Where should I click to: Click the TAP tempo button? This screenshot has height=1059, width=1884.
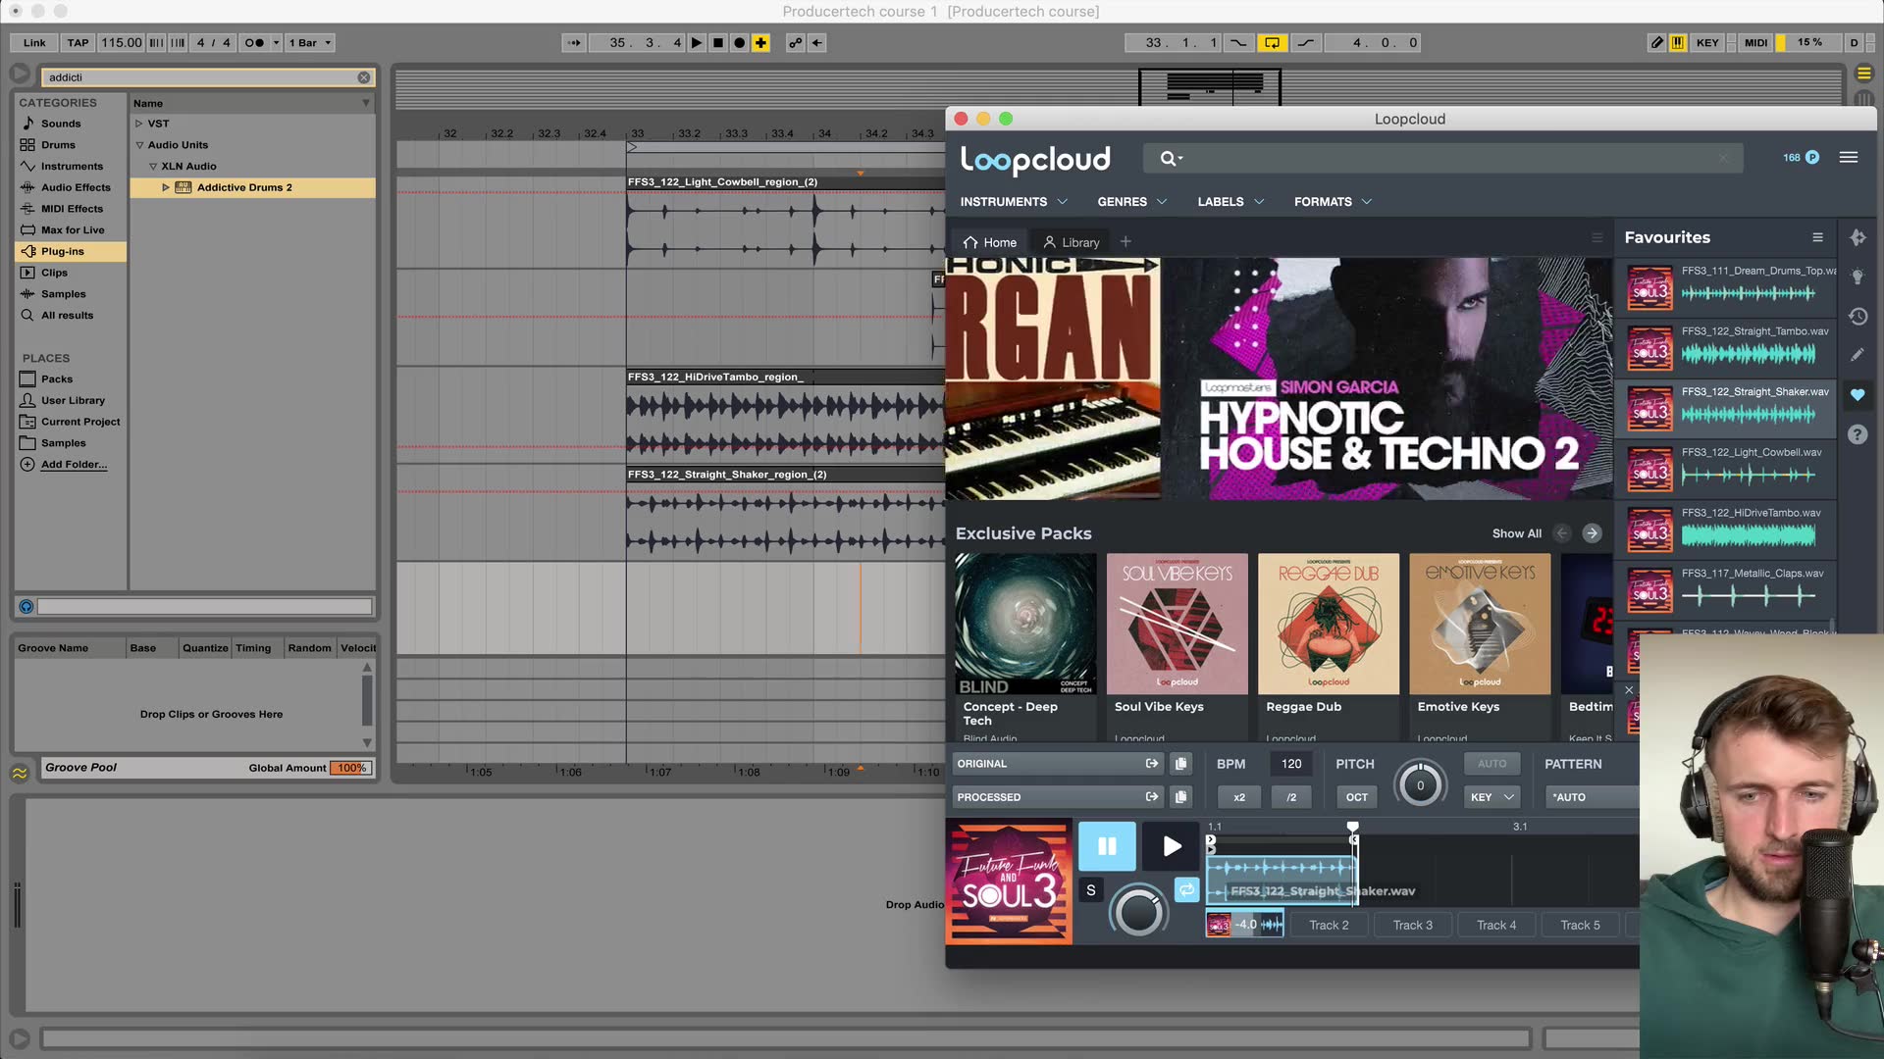coord(78,43)
